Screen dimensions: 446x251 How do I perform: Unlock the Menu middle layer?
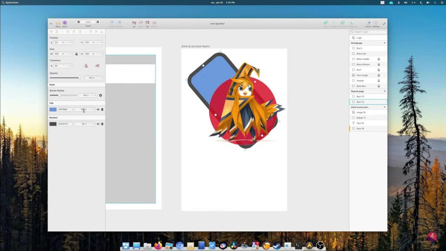(x=378, y=59)
